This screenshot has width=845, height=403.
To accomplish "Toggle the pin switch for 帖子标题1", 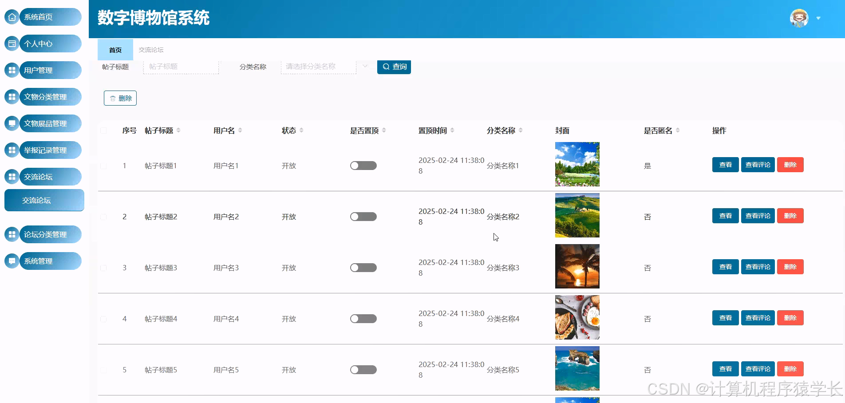I will [x=363, y=165].
